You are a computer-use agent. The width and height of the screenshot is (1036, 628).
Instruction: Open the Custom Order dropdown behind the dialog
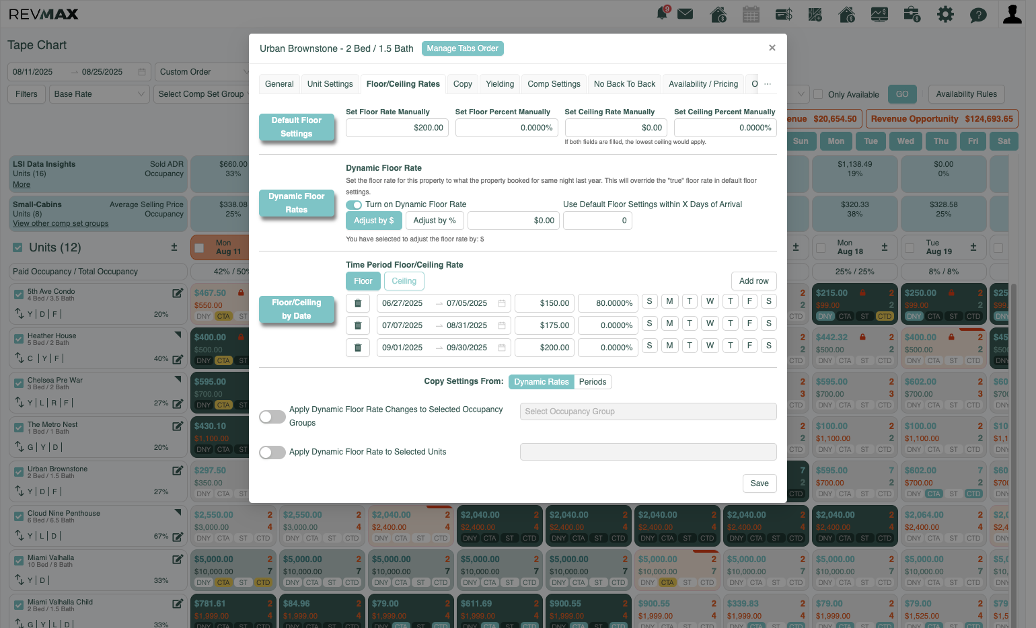[205, 72]
